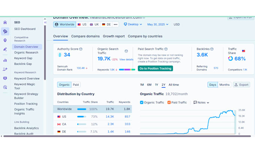This screenshot has height=153, width=255.
Task: Open more countries via three-dots button
Action: pyautogui.click(x=115, y=24)
